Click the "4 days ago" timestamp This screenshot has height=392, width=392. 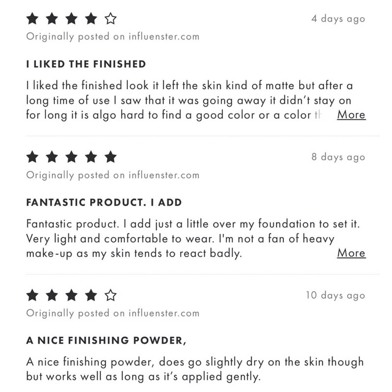point(338,19)
